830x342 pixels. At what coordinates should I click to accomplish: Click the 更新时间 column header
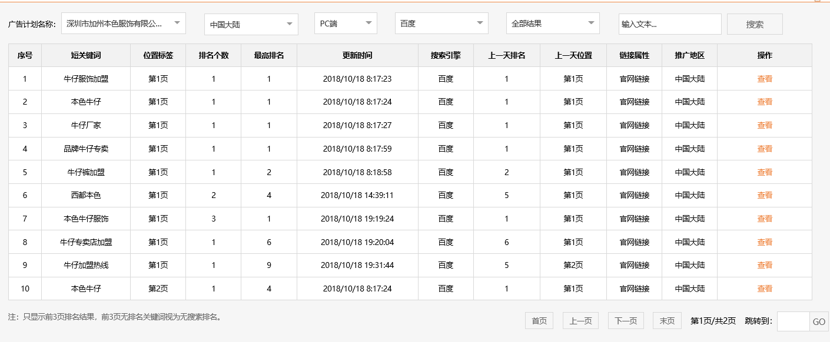pyautogui.click(x=358, y=55)
